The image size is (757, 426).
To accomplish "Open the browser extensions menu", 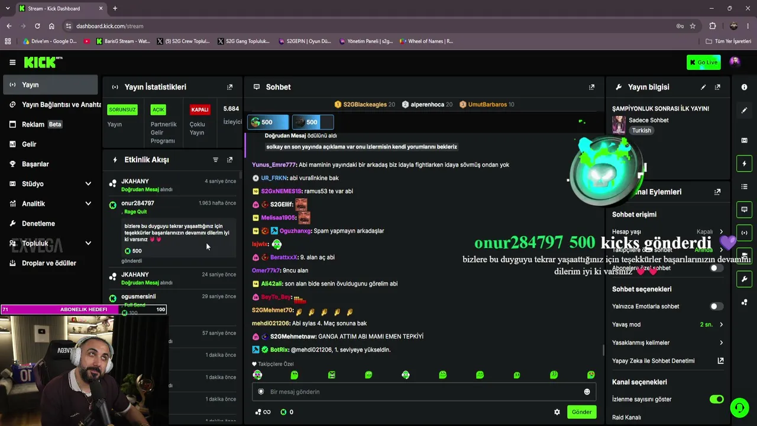I will [712, 26].
